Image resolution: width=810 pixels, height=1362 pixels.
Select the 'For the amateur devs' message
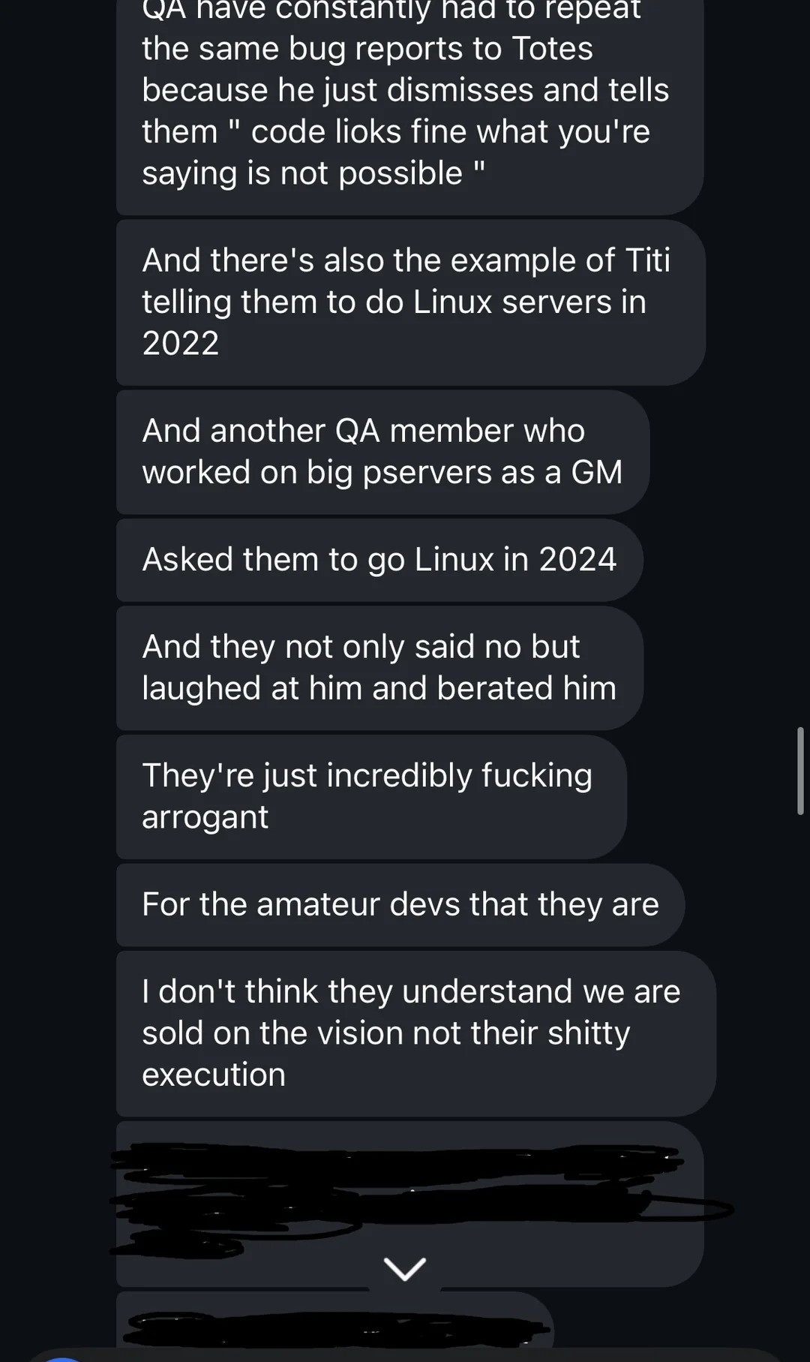(x=400, y=905)
